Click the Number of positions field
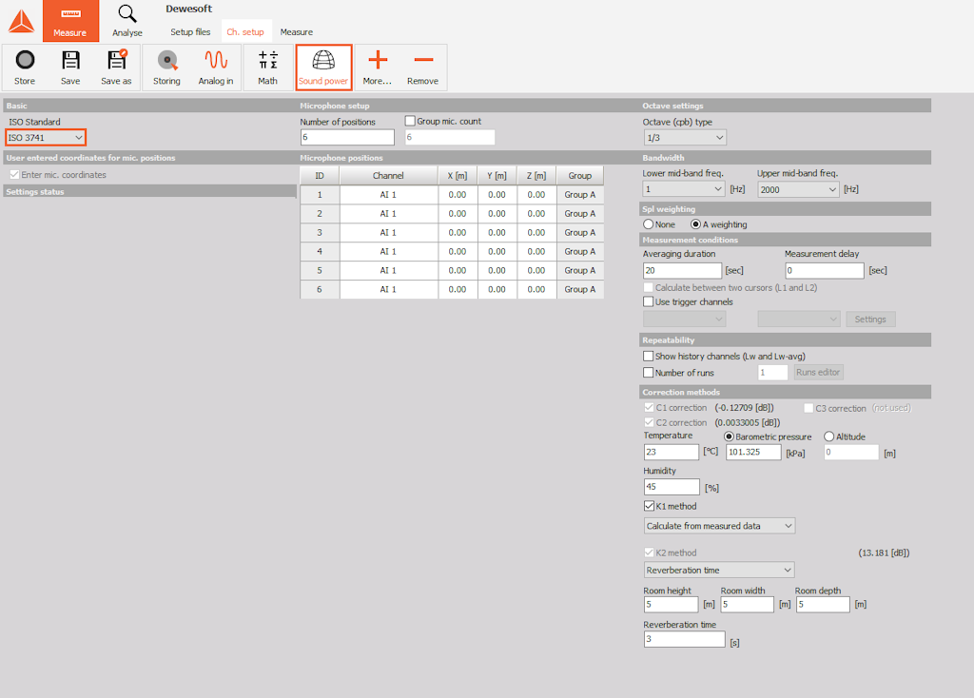 click(x=347, y=137)
